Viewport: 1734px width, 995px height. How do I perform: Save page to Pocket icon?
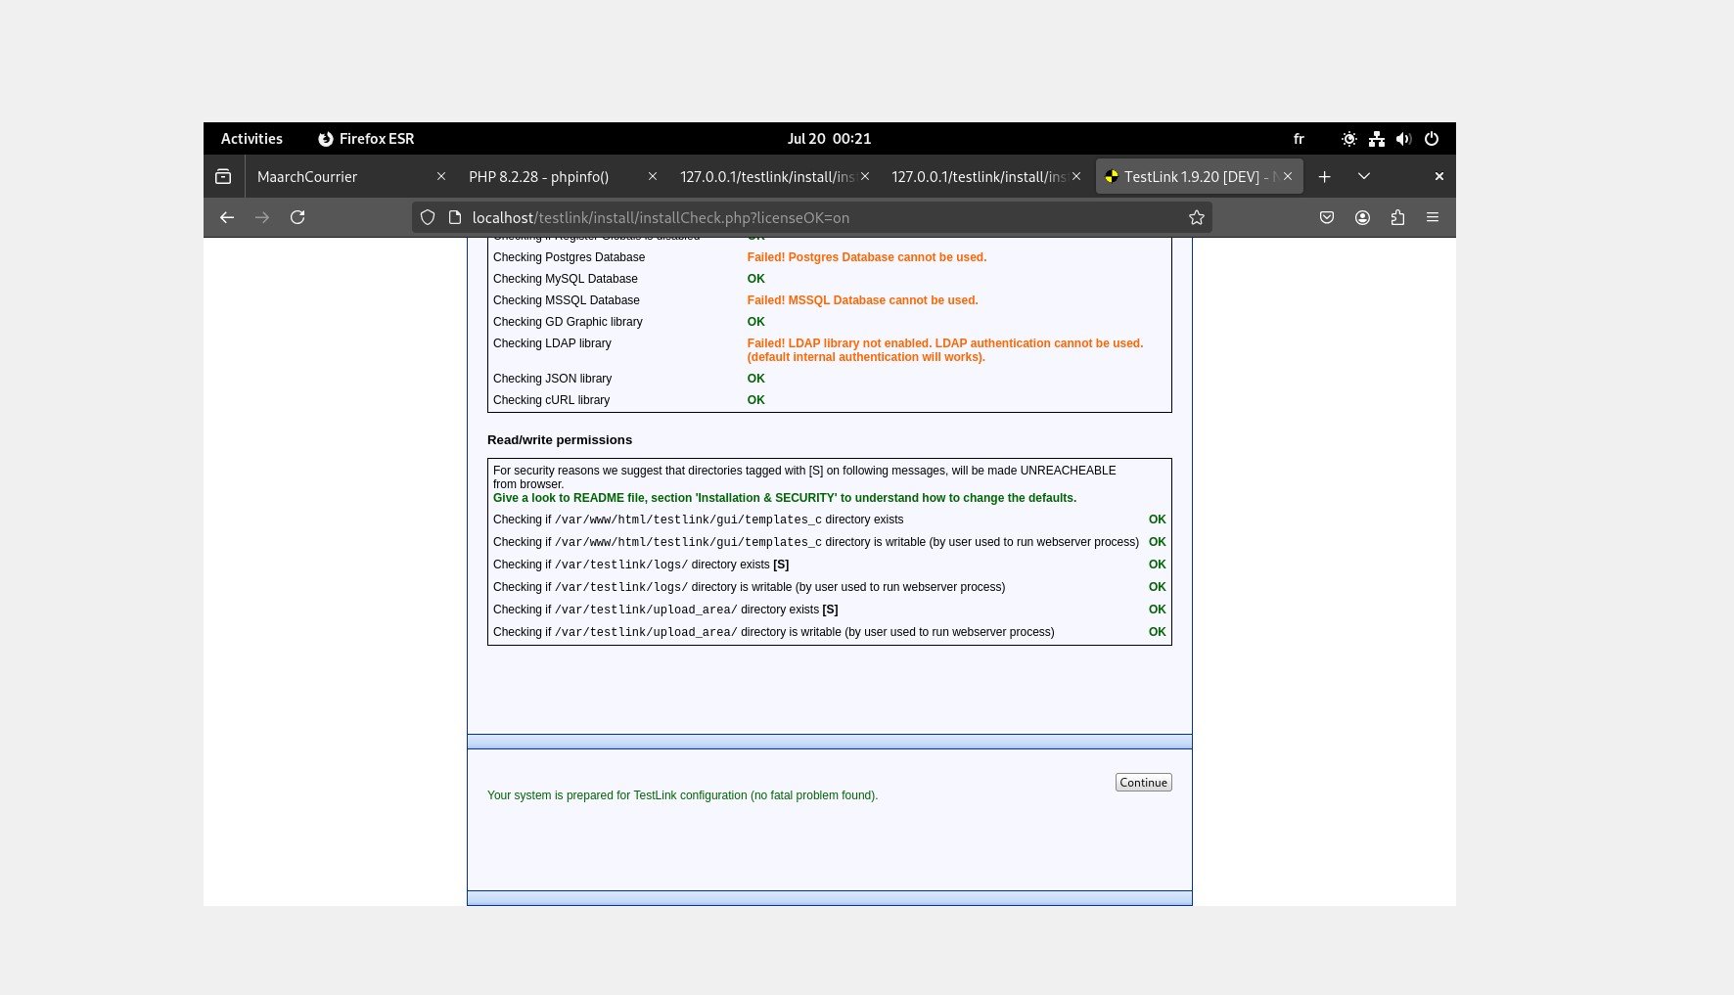(x=1327, y=217)
